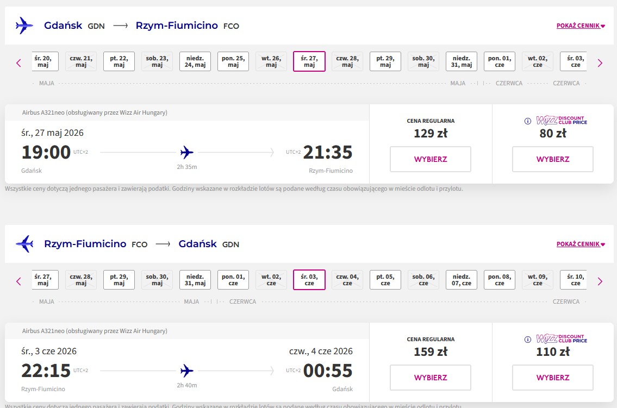Image resolution: width=617 pixels, height=408 pixels.
Task: Open info icon next to 80 zł Discount Club price
Action: pos(528,121)
